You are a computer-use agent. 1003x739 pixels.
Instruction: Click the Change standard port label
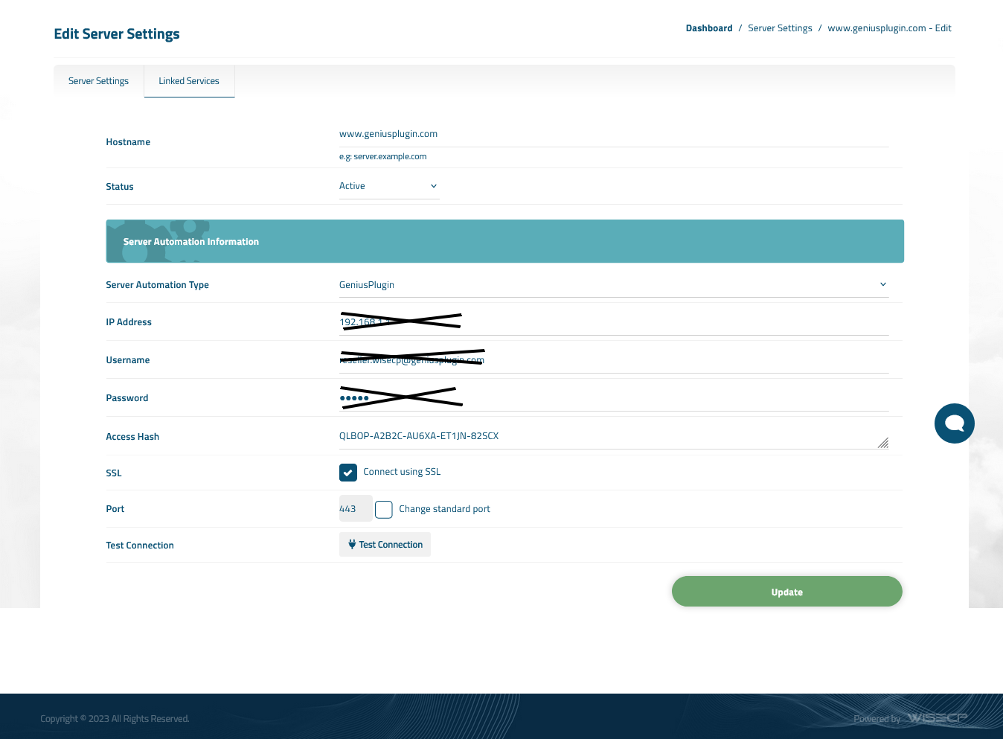click(444, 509)
